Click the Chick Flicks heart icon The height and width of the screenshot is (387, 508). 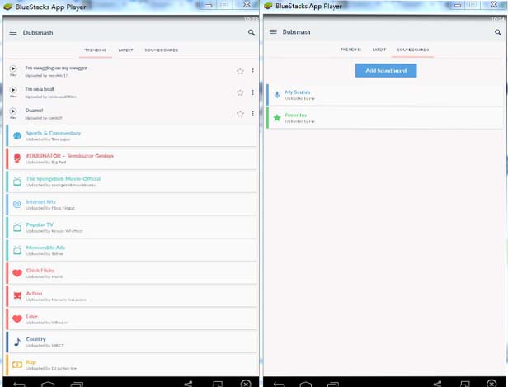pyautogui.click(x=17, y=273)
